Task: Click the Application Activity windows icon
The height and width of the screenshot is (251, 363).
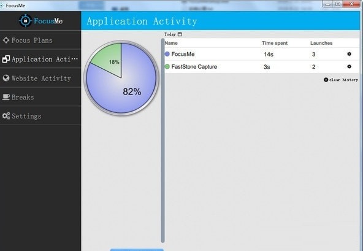Action: coord(6,59)
